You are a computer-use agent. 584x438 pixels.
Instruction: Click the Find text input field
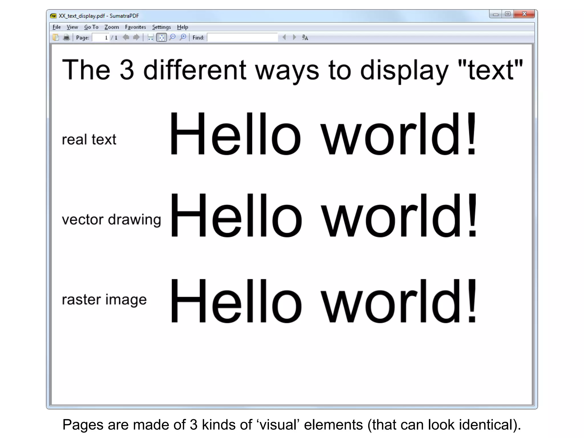pos(242,37)
